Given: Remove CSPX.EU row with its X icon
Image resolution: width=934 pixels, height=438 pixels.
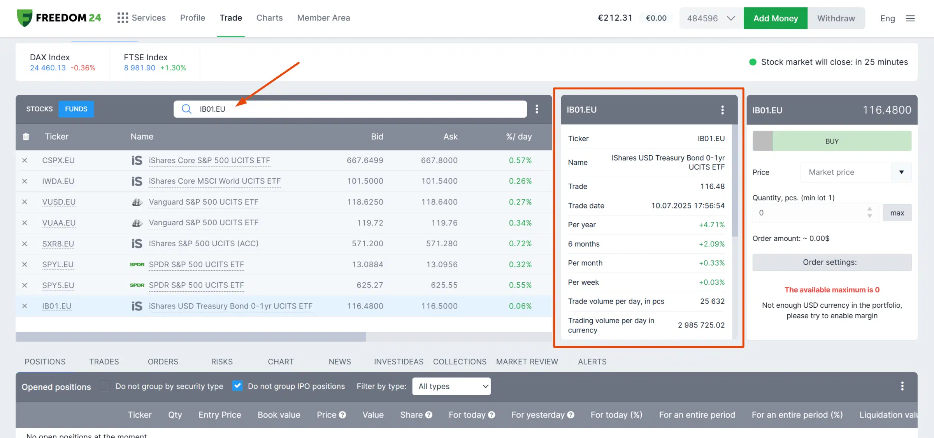Looking at the screenshot, I should (x=25, y=160).
